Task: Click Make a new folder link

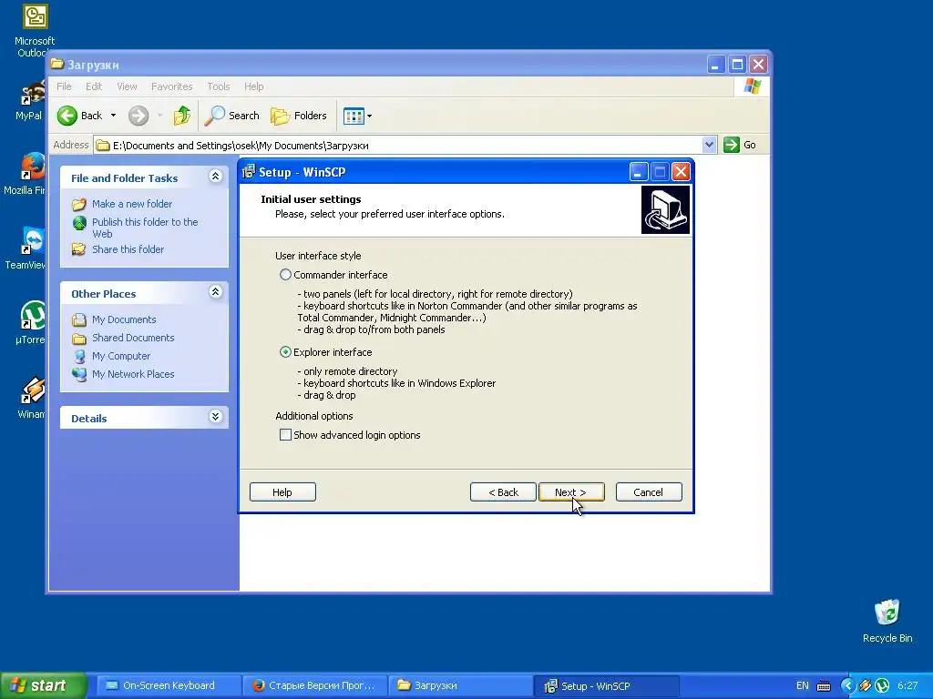Action: click(x=131, y=204)
